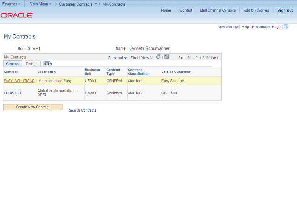This screenshot has width=297, height=223.
Task: Click Standard in the EASY_SOLUTIONS row
Action: pyautogui.click(x=135, y=81)
